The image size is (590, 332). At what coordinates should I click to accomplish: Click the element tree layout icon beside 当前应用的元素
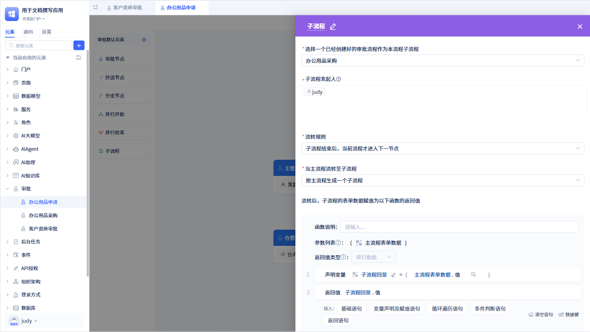[79, 57]
